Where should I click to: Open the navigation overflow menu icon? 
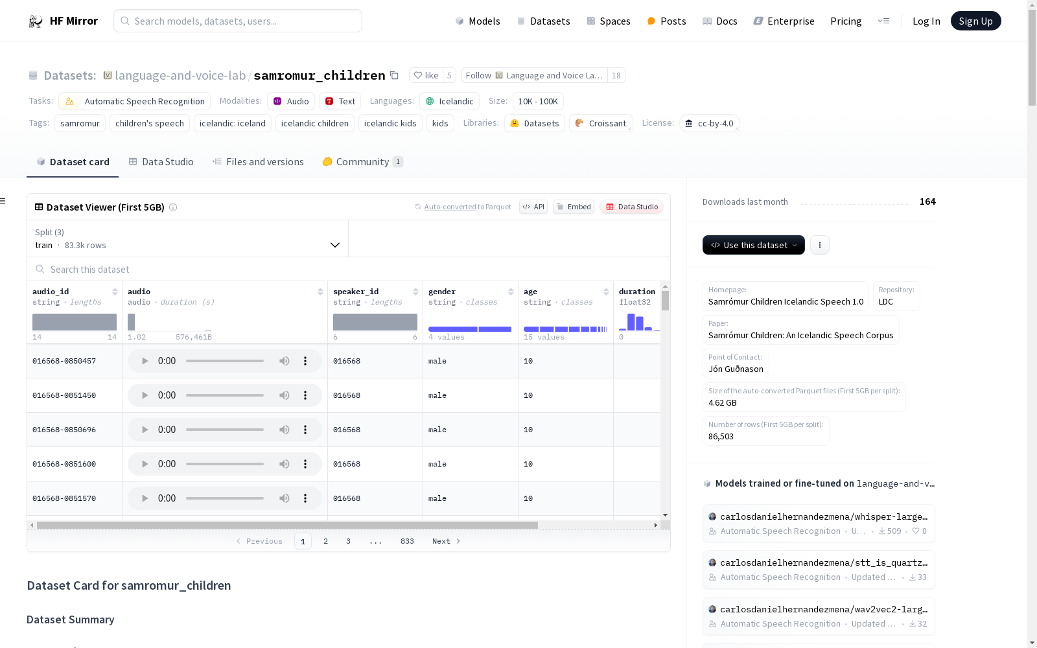[883, 21]
